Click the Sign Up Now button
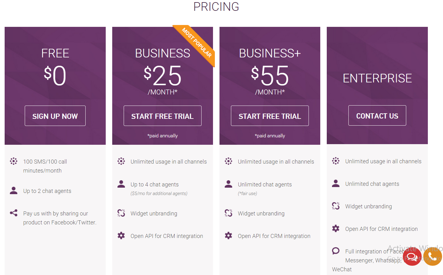Viewport: 443px width, 275px height. pos(55,116)
